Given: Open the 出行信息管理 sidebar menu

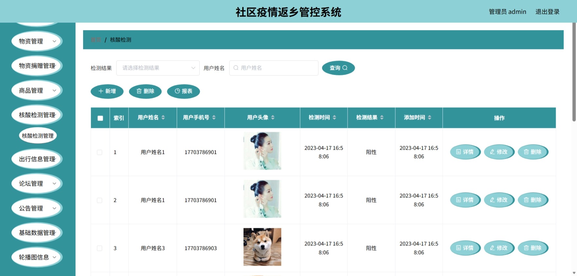Looking at the screenshot, I should click(37, 159).
